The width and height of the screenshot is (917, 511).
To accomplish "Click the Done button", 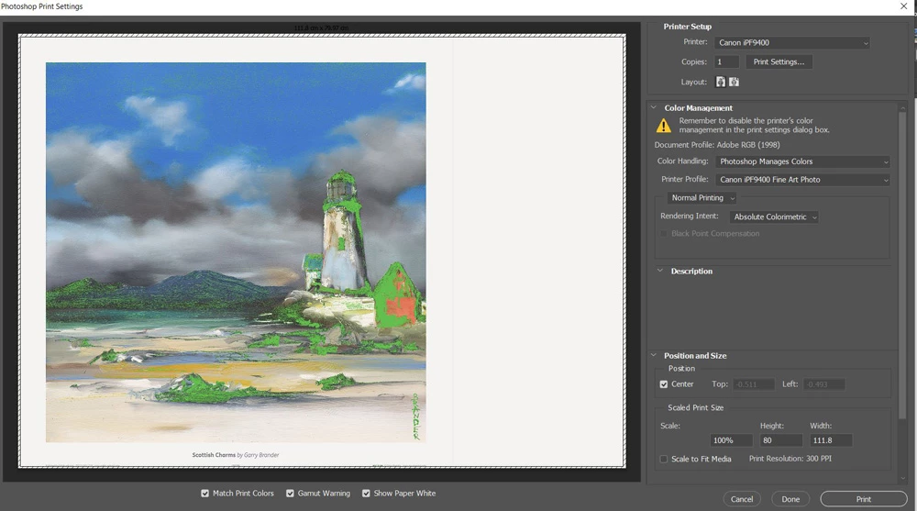I will [790, 499].
